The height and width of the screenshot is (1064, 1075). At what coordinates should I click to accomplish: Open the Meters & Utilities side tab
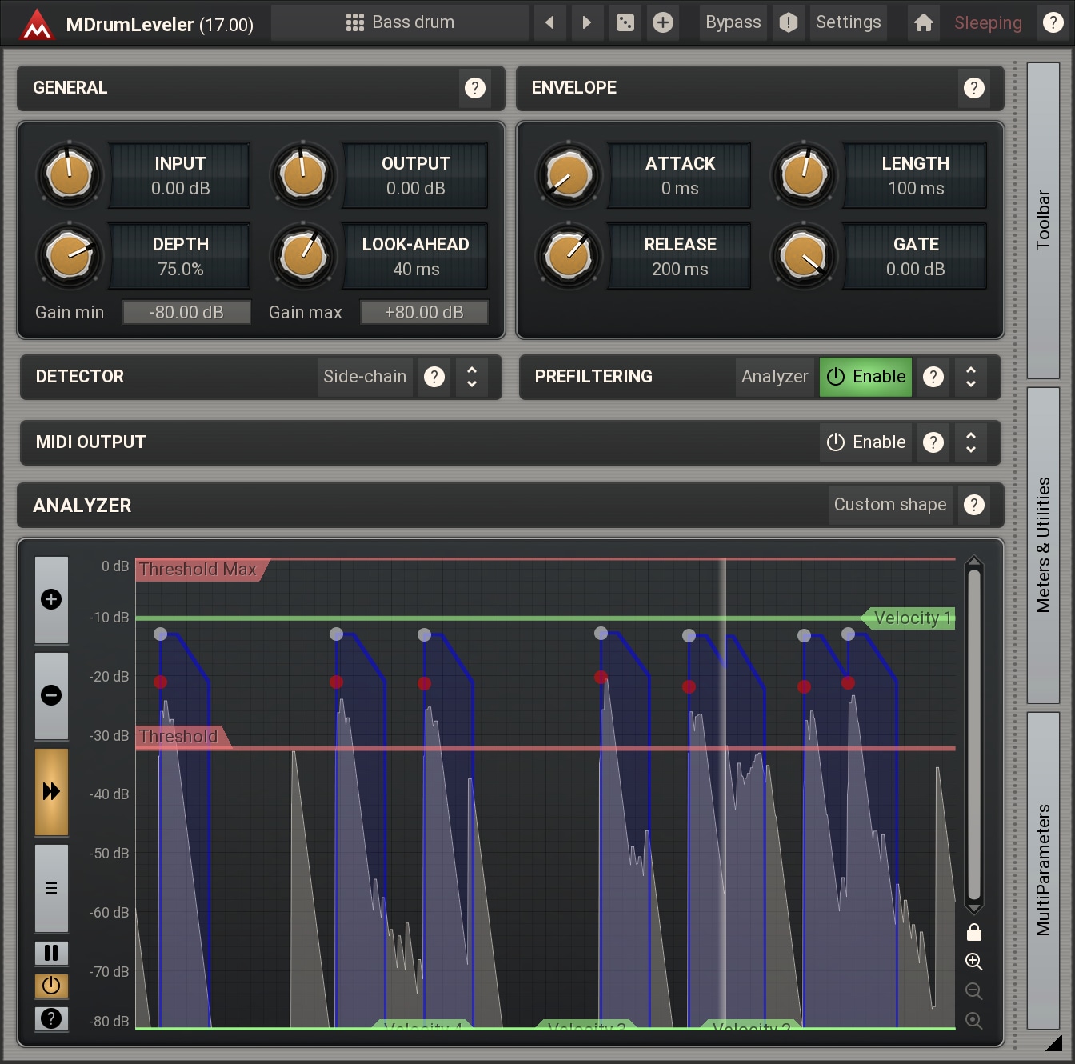[x=1043, y=545]
